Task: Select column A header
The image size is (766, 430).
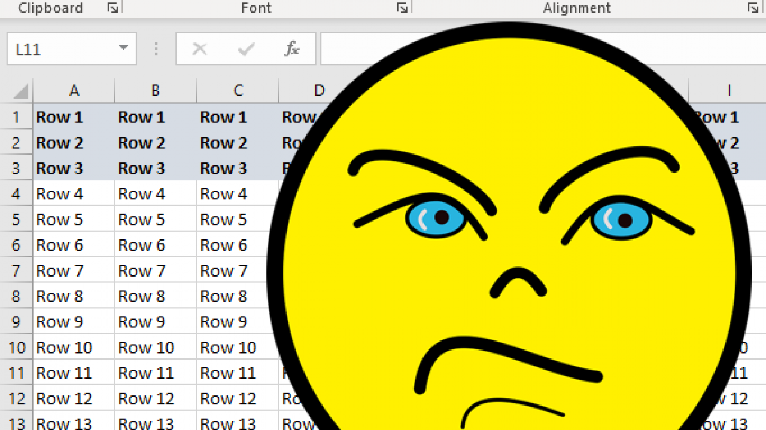Action: pyautogui.click(x=74, y=91)
